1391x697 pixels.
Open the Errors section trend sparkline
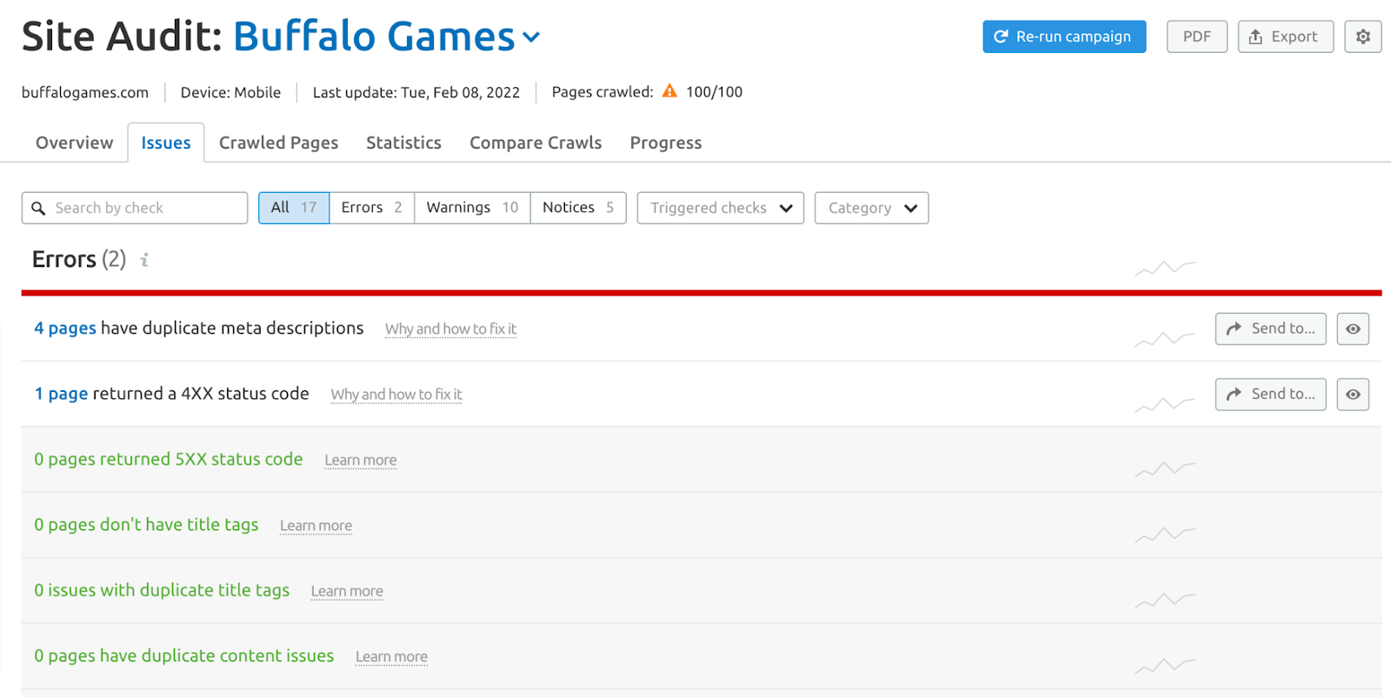[1165, 269]
